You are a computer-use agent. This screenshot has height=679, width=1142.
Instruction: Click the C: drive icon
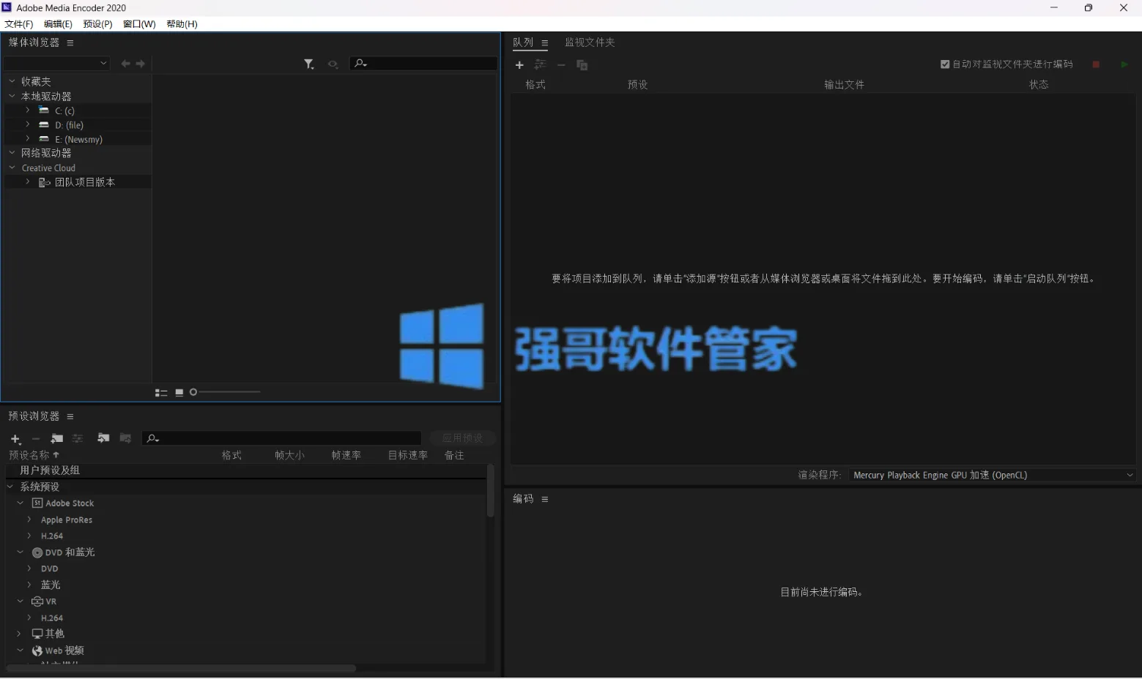(44, 110)
